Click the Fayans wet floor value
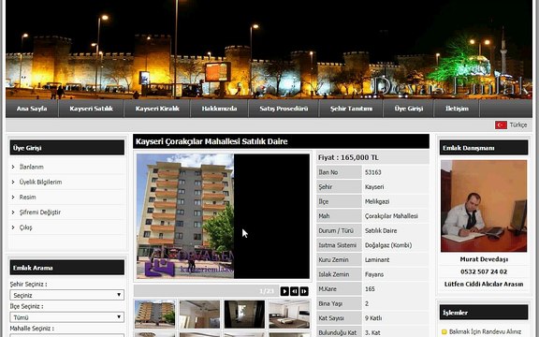This screenshot has width=539, height=337. pyautogui.click(x=374, y=274)
